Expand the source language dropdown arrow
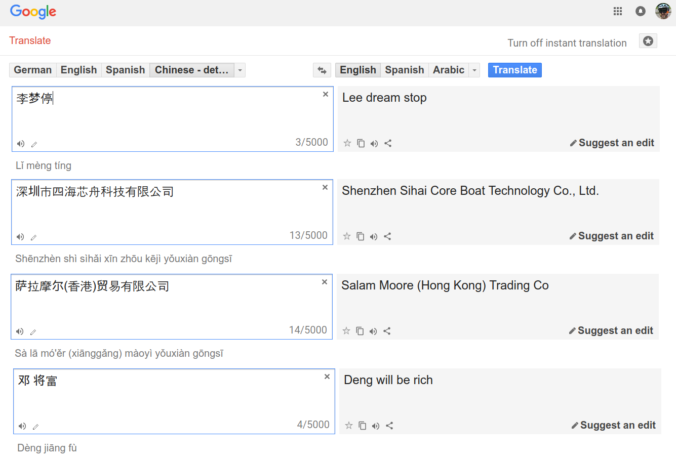The width and height of the screenshot is (676, 459). point(240,70)
